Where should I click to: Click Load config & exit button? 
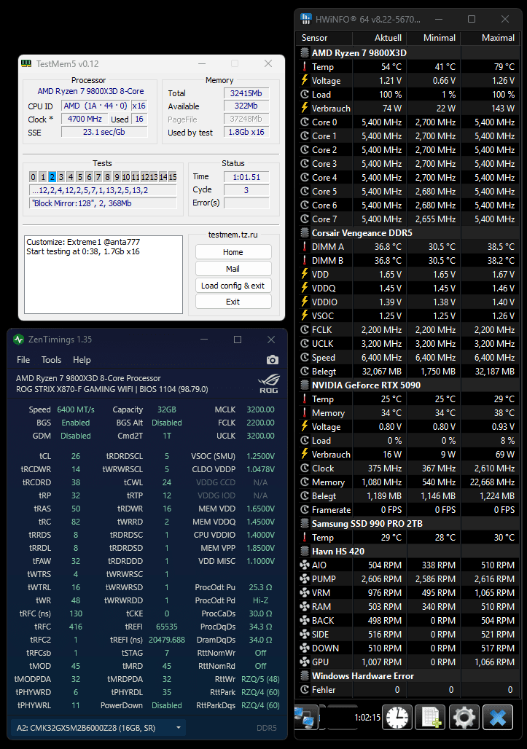(233, 285)
